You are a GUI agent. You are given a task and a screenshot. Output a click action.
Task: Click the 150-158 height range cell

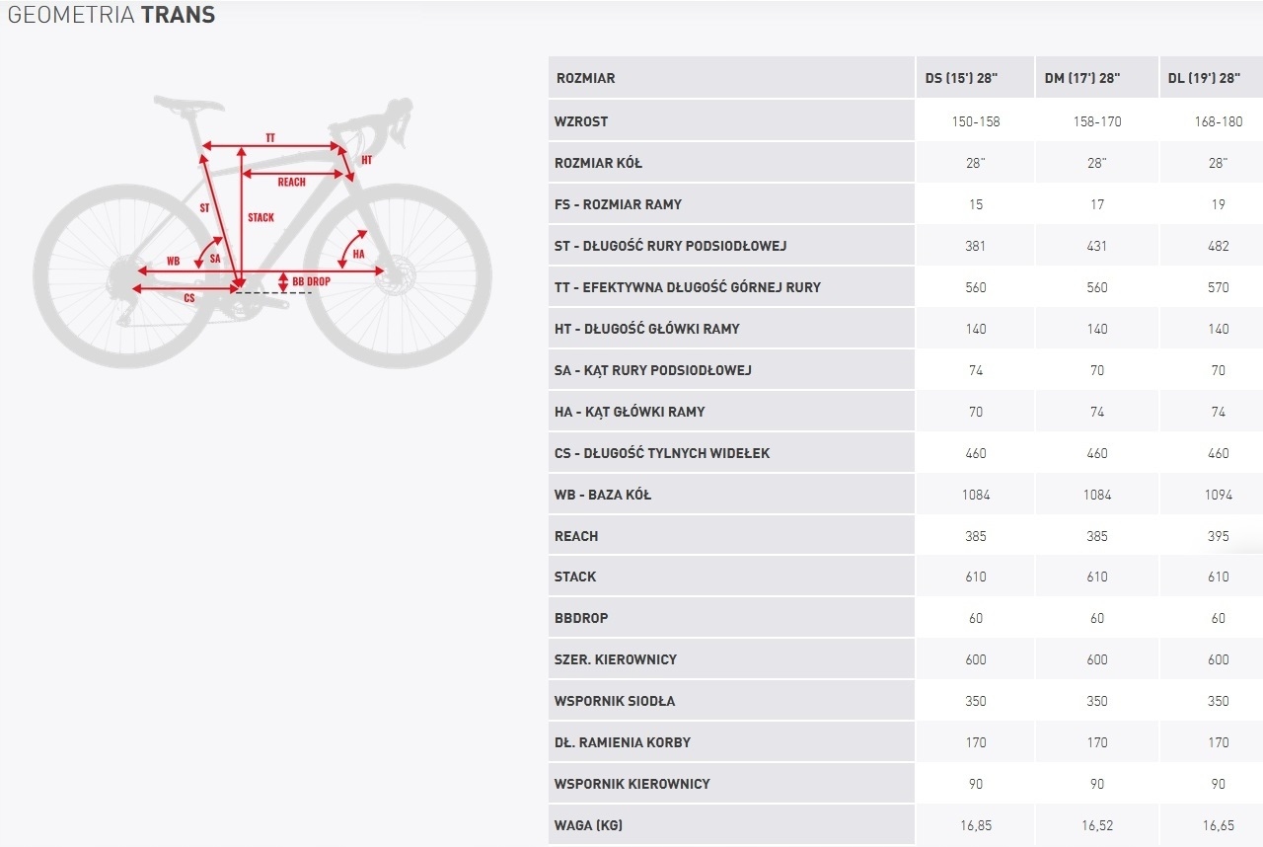(x=975, y=121)
